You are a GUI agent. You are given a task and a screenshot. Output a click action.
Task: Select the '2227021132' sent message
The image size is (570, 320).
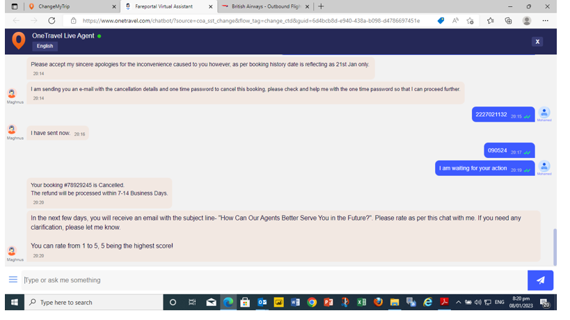[503, 114]
